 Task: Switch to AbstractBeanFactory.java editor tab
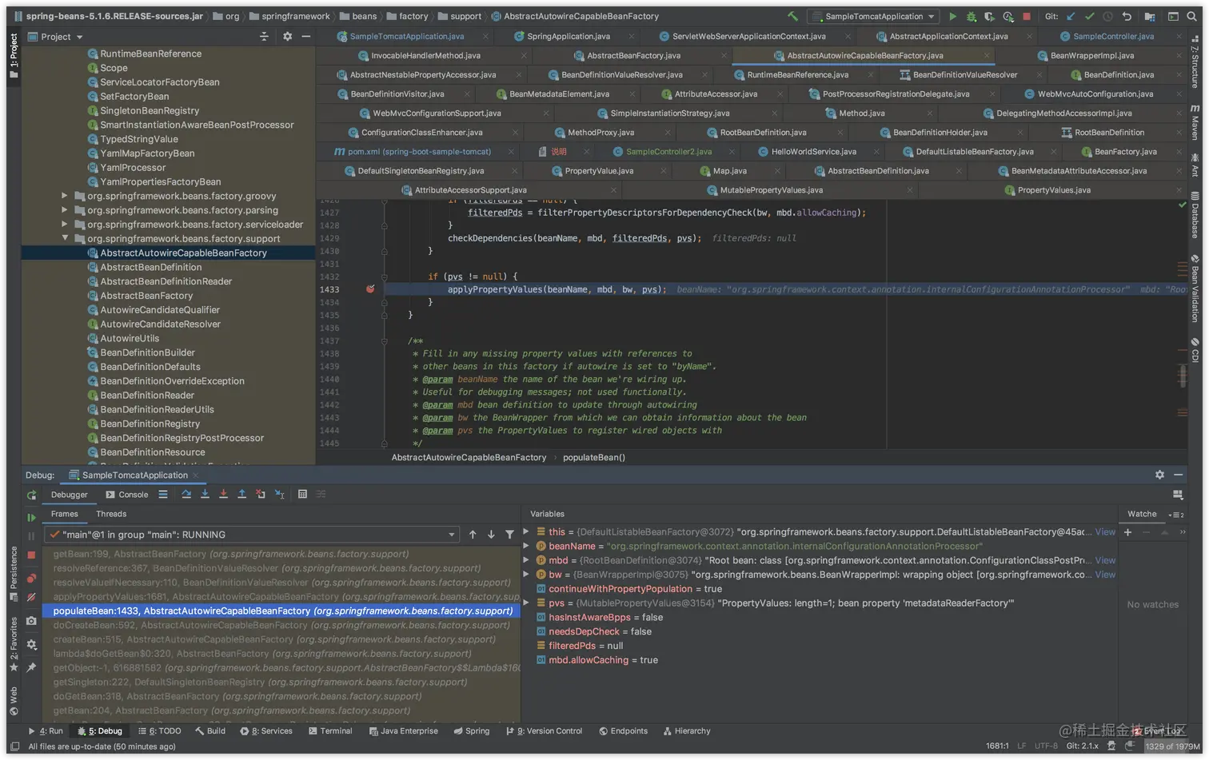tap(632, 56)
